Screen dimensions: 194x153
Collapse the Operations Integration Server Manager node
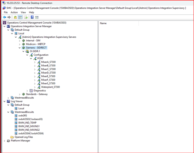pos(4,27)
